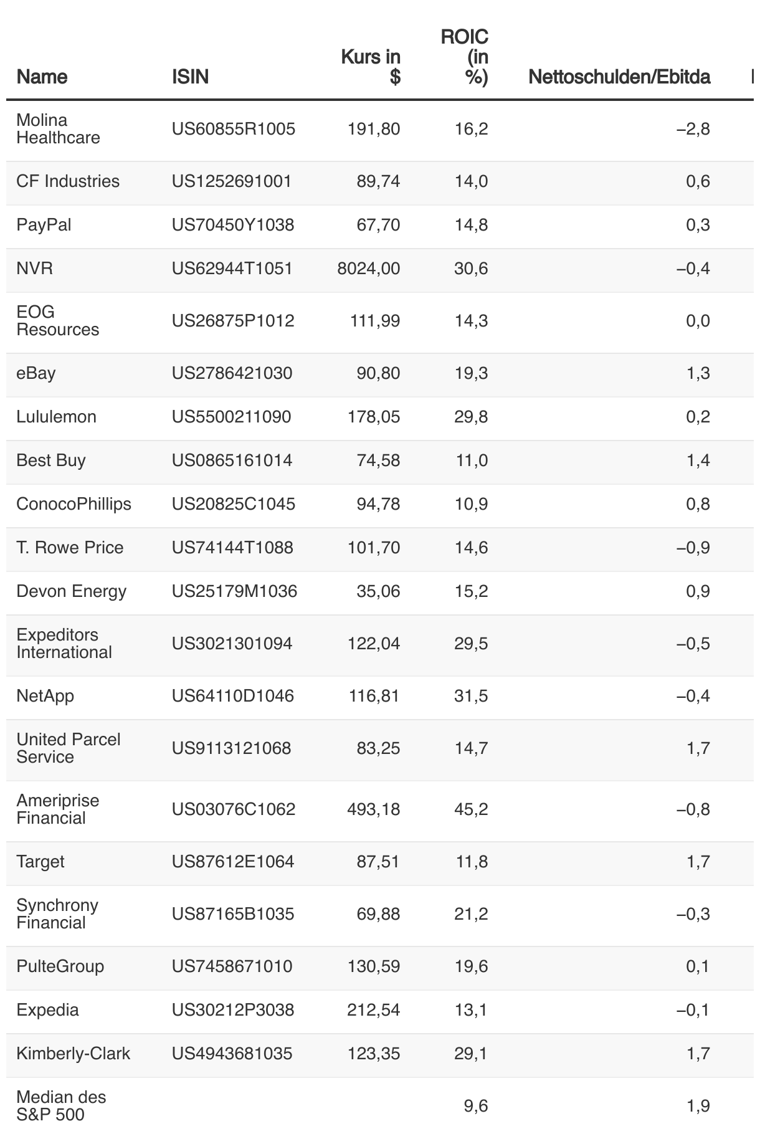Select NVR price 8024,00

click(368, 269)
